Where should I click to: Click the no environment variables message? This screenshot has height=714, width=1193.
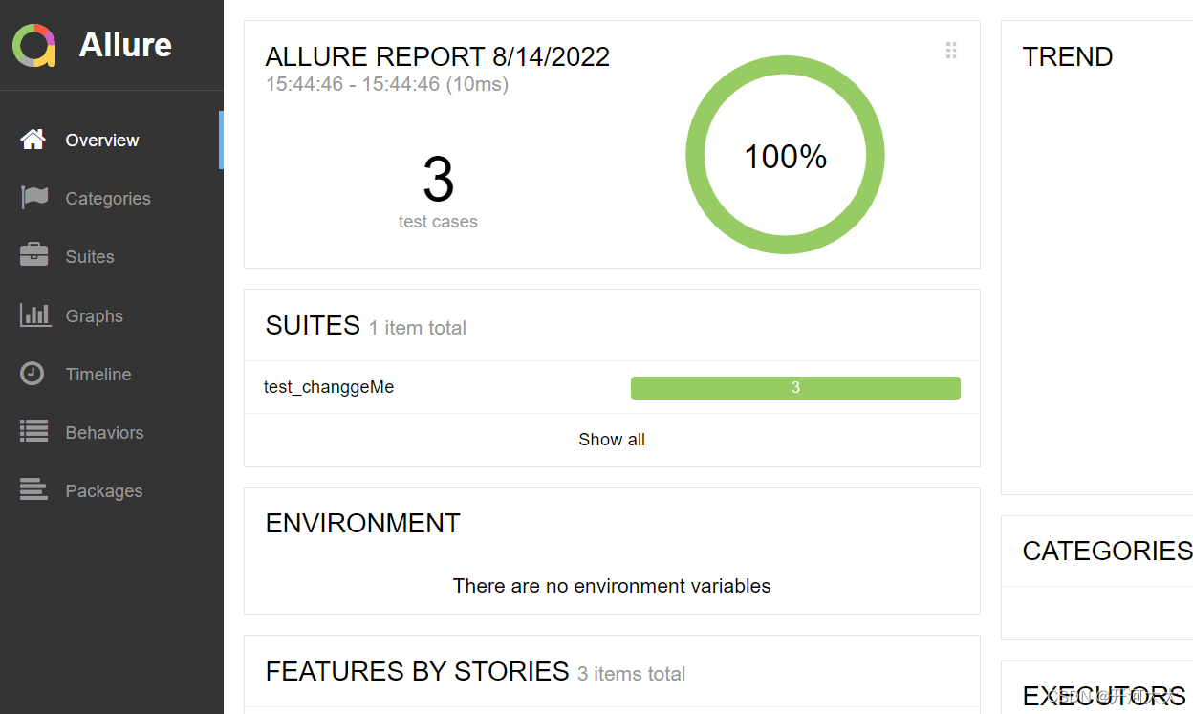(x=612, y=586)
